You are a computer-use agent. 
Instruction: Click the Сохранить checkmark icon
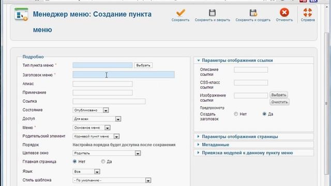tap(180, 12)
